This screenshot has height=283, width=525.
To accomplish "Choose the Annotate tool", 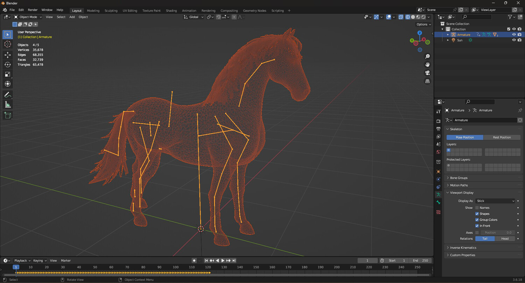I will coord(8,95).
